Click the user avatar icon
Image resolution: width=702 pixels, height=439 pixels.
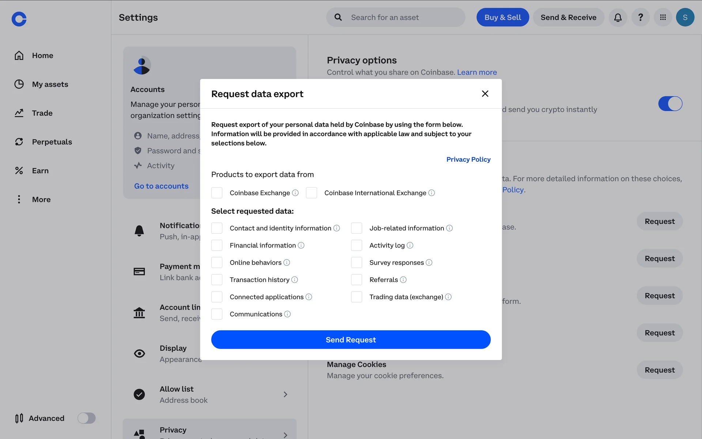(x=685, y=18)
